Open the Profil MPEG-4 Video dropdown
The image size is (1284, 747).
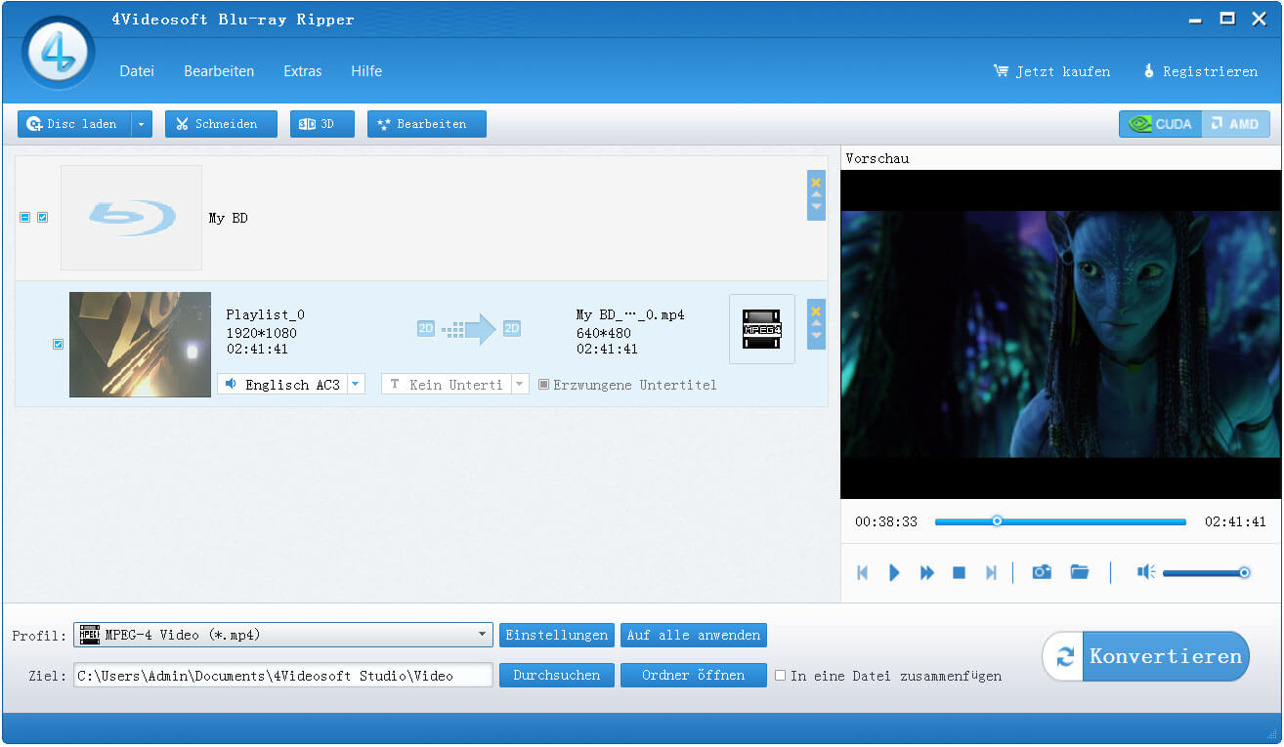283,635
